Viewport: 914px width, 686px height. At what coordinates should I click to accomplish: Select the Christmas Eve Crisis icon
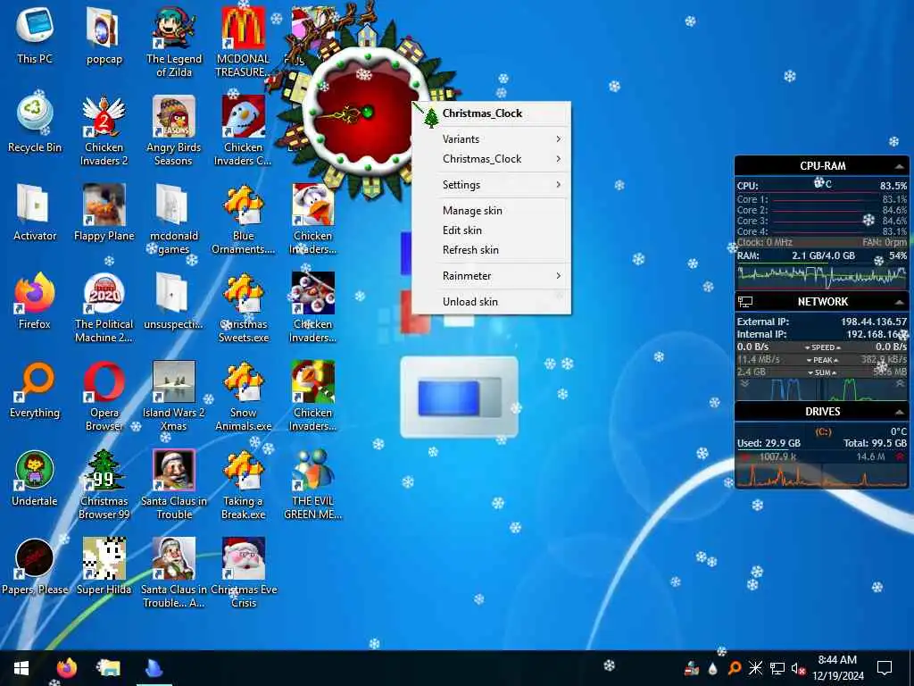243,573
